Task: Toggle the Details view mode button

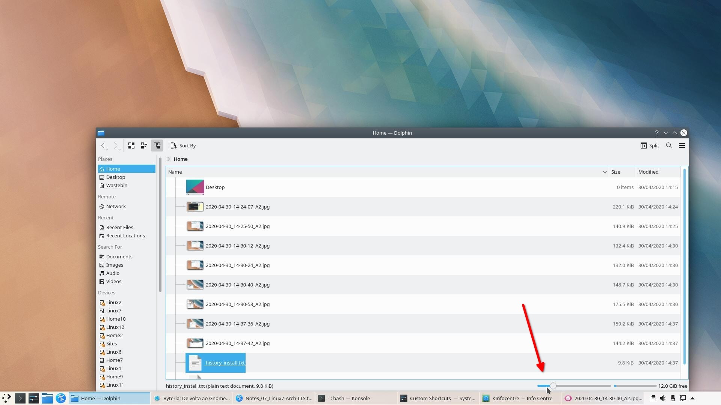Action: coord(157,145)
